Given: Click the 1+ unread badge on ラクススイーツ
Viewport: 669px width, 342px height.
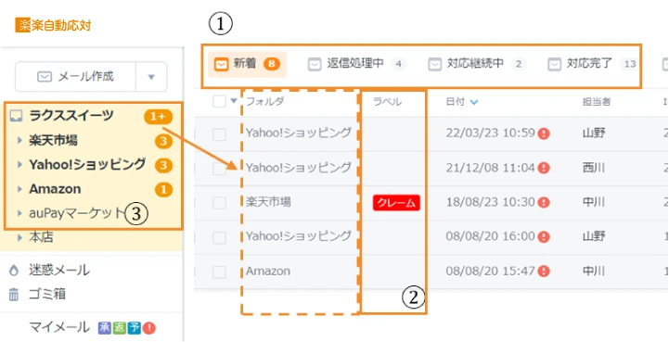Looking at the screenshot, I should coord(159,117).
